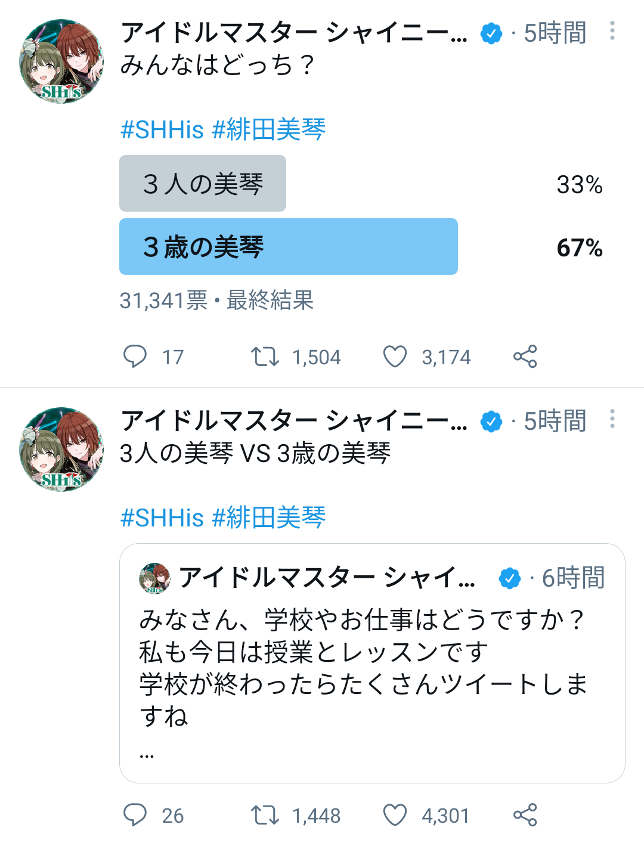Screen dimensions: 644x846
Task: Share the poll tweet
Action: click(x=525, y=357)
